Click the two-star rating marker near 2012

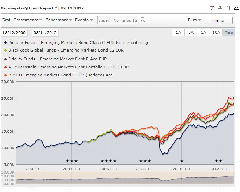coord(218,161)
